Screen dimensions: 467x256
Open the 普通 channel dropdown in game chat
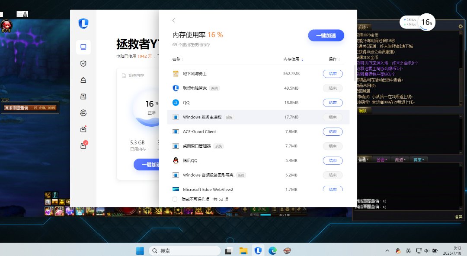point(363,159)
